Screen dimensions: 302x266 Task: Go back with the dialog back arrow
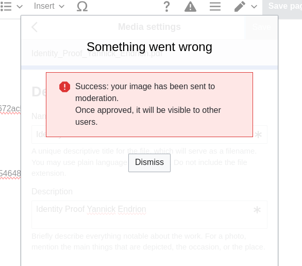[x=35, y=27]
